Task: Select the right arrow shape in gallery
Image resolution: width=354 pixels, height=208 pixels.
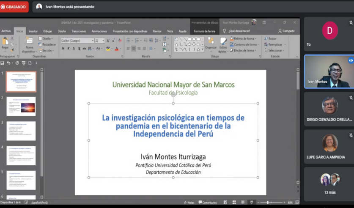Action: [x=189, y=44]
